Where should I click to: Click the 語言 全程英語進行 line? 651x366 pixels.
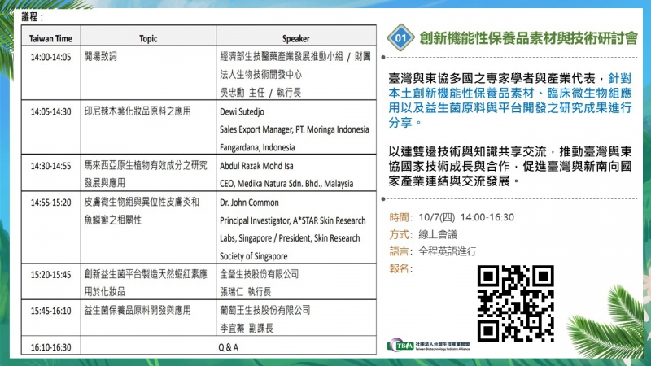(432, 251)
